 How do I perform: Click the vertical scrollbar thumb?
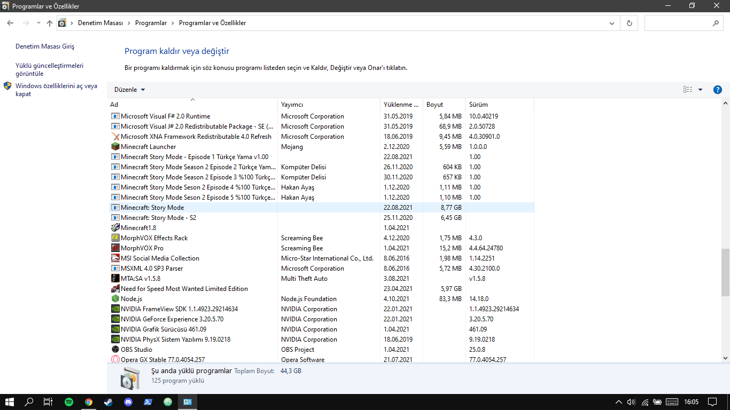(x=725, y=272)
